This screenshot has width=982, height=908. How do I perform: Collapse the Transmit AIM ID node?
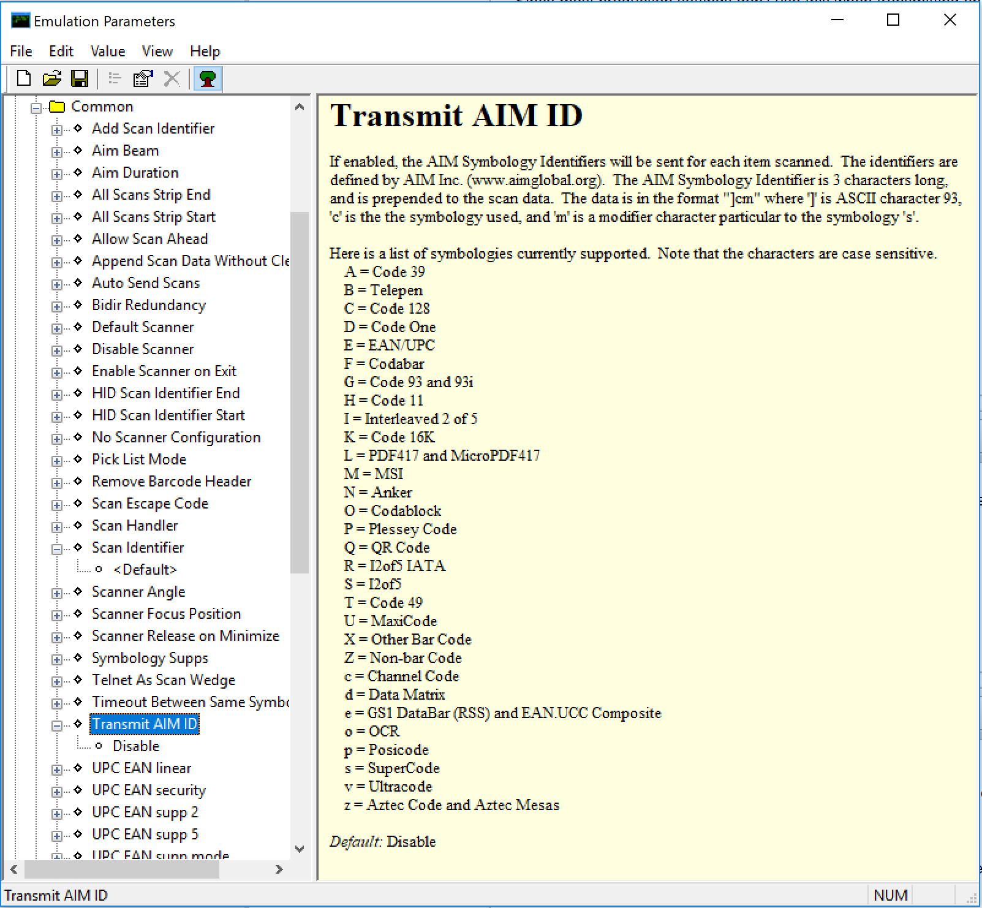click(x=57, y=725)
